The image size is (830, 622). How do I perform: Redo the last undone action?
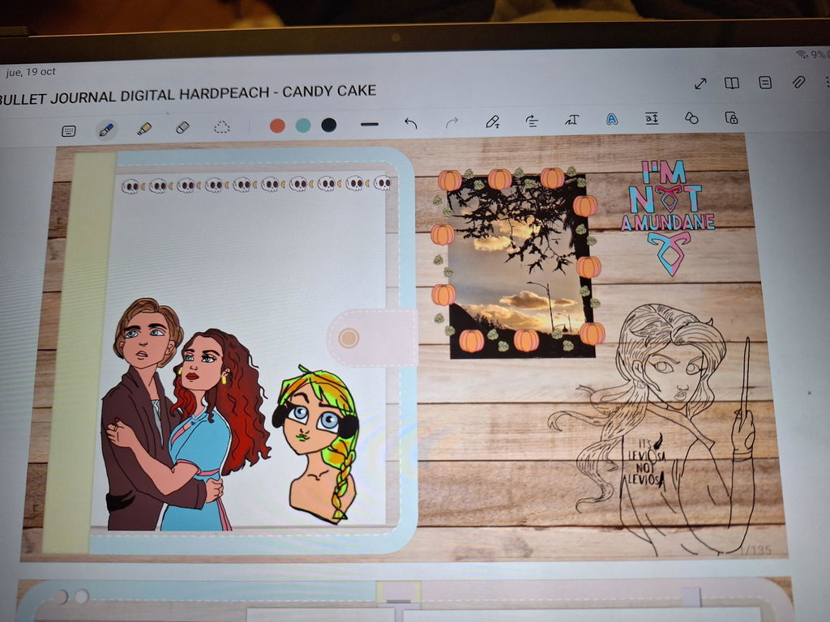coord(451,123)
